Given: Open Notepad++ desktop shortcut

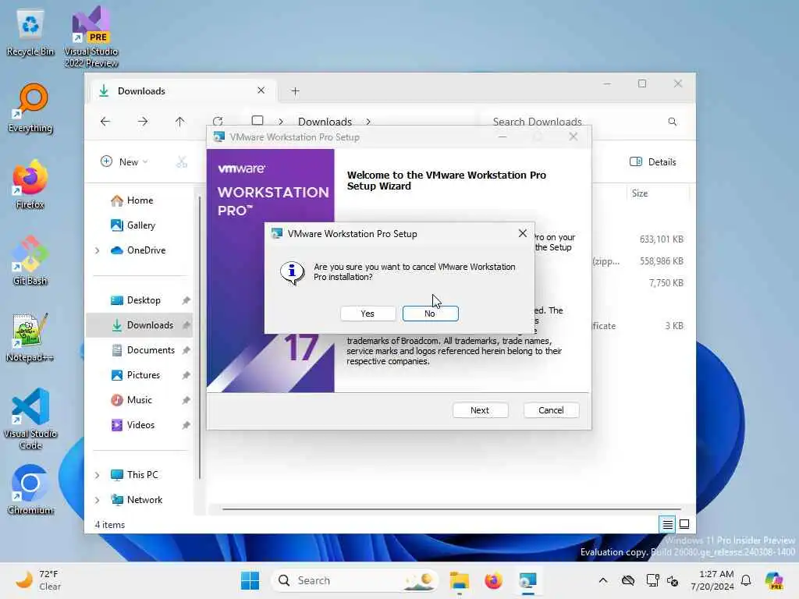Looking at the screenshot, I should point(30,337).
